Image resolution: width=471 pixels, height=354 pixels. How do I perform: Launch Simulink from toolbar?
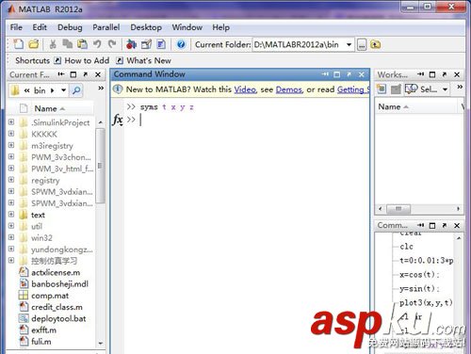pyautogui.click(x=131, y=44)
